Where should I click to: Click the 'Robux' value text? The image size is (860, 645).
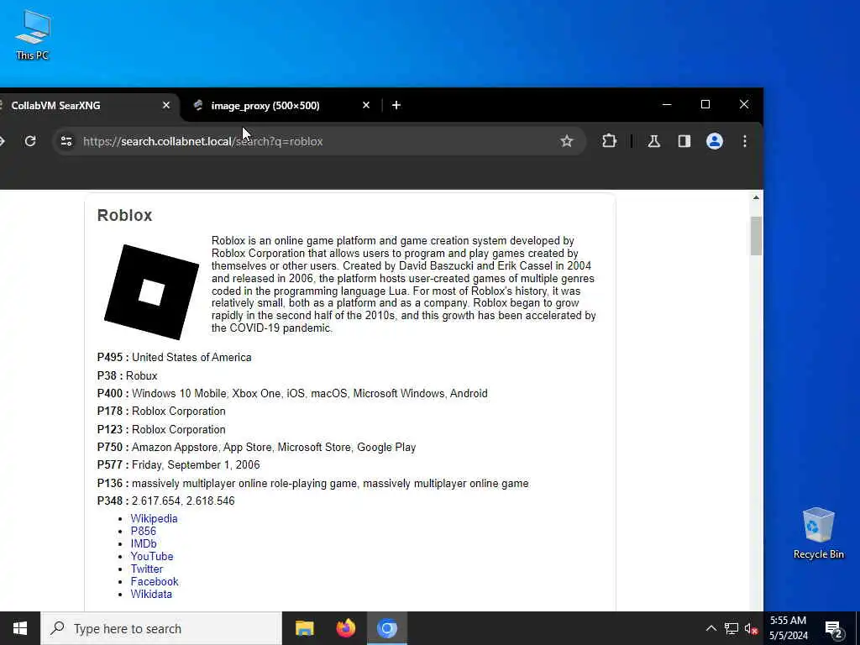click(141, 375)
